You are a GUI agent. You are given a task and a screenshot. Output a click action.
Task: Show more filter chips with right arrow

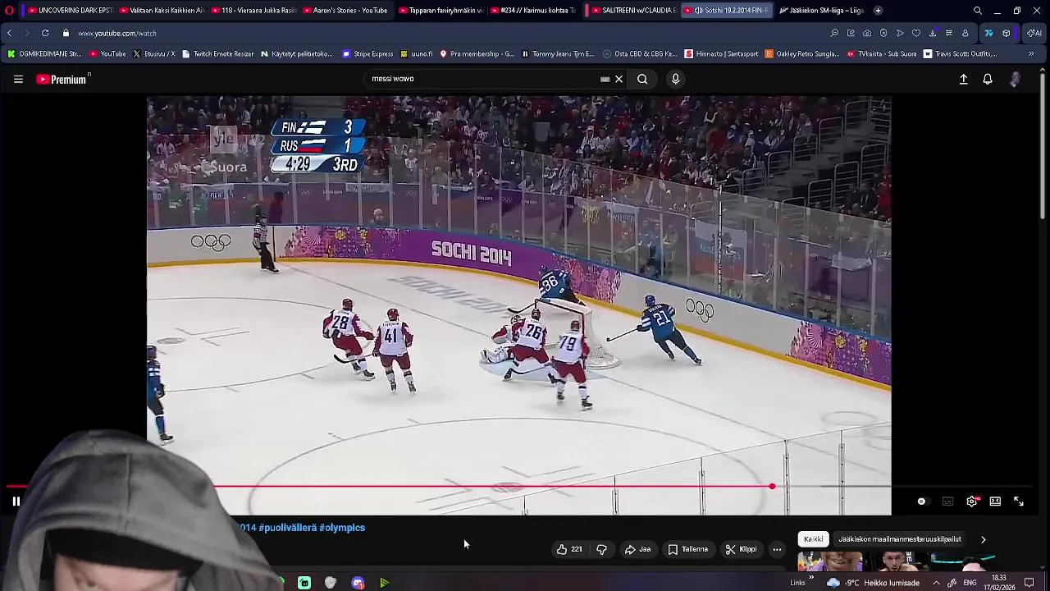(983, 539)
